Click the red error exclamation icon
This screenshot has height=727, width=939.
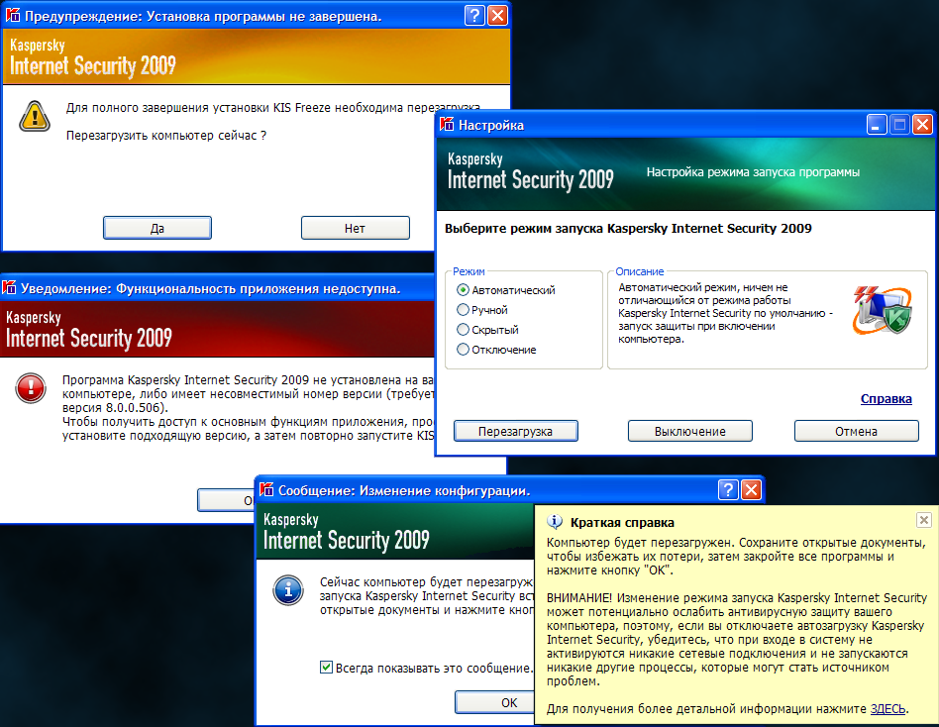[31, 388]
